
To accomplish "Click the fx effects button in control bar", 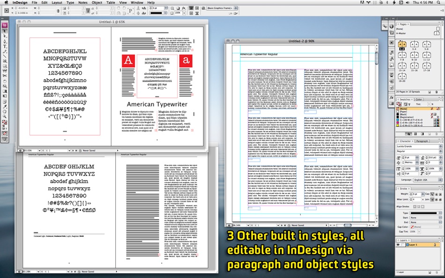I will click(x=184, y=8).
